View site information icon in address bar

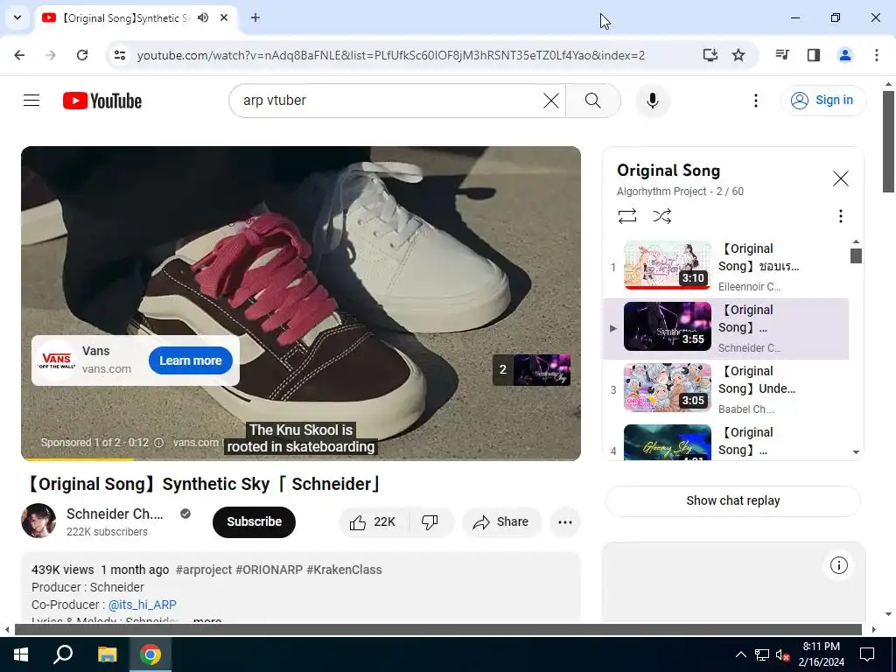(x=119, y=55)
